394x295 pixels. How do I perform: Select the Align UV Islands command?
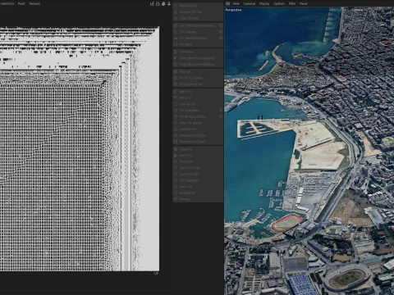click(198, 123)
